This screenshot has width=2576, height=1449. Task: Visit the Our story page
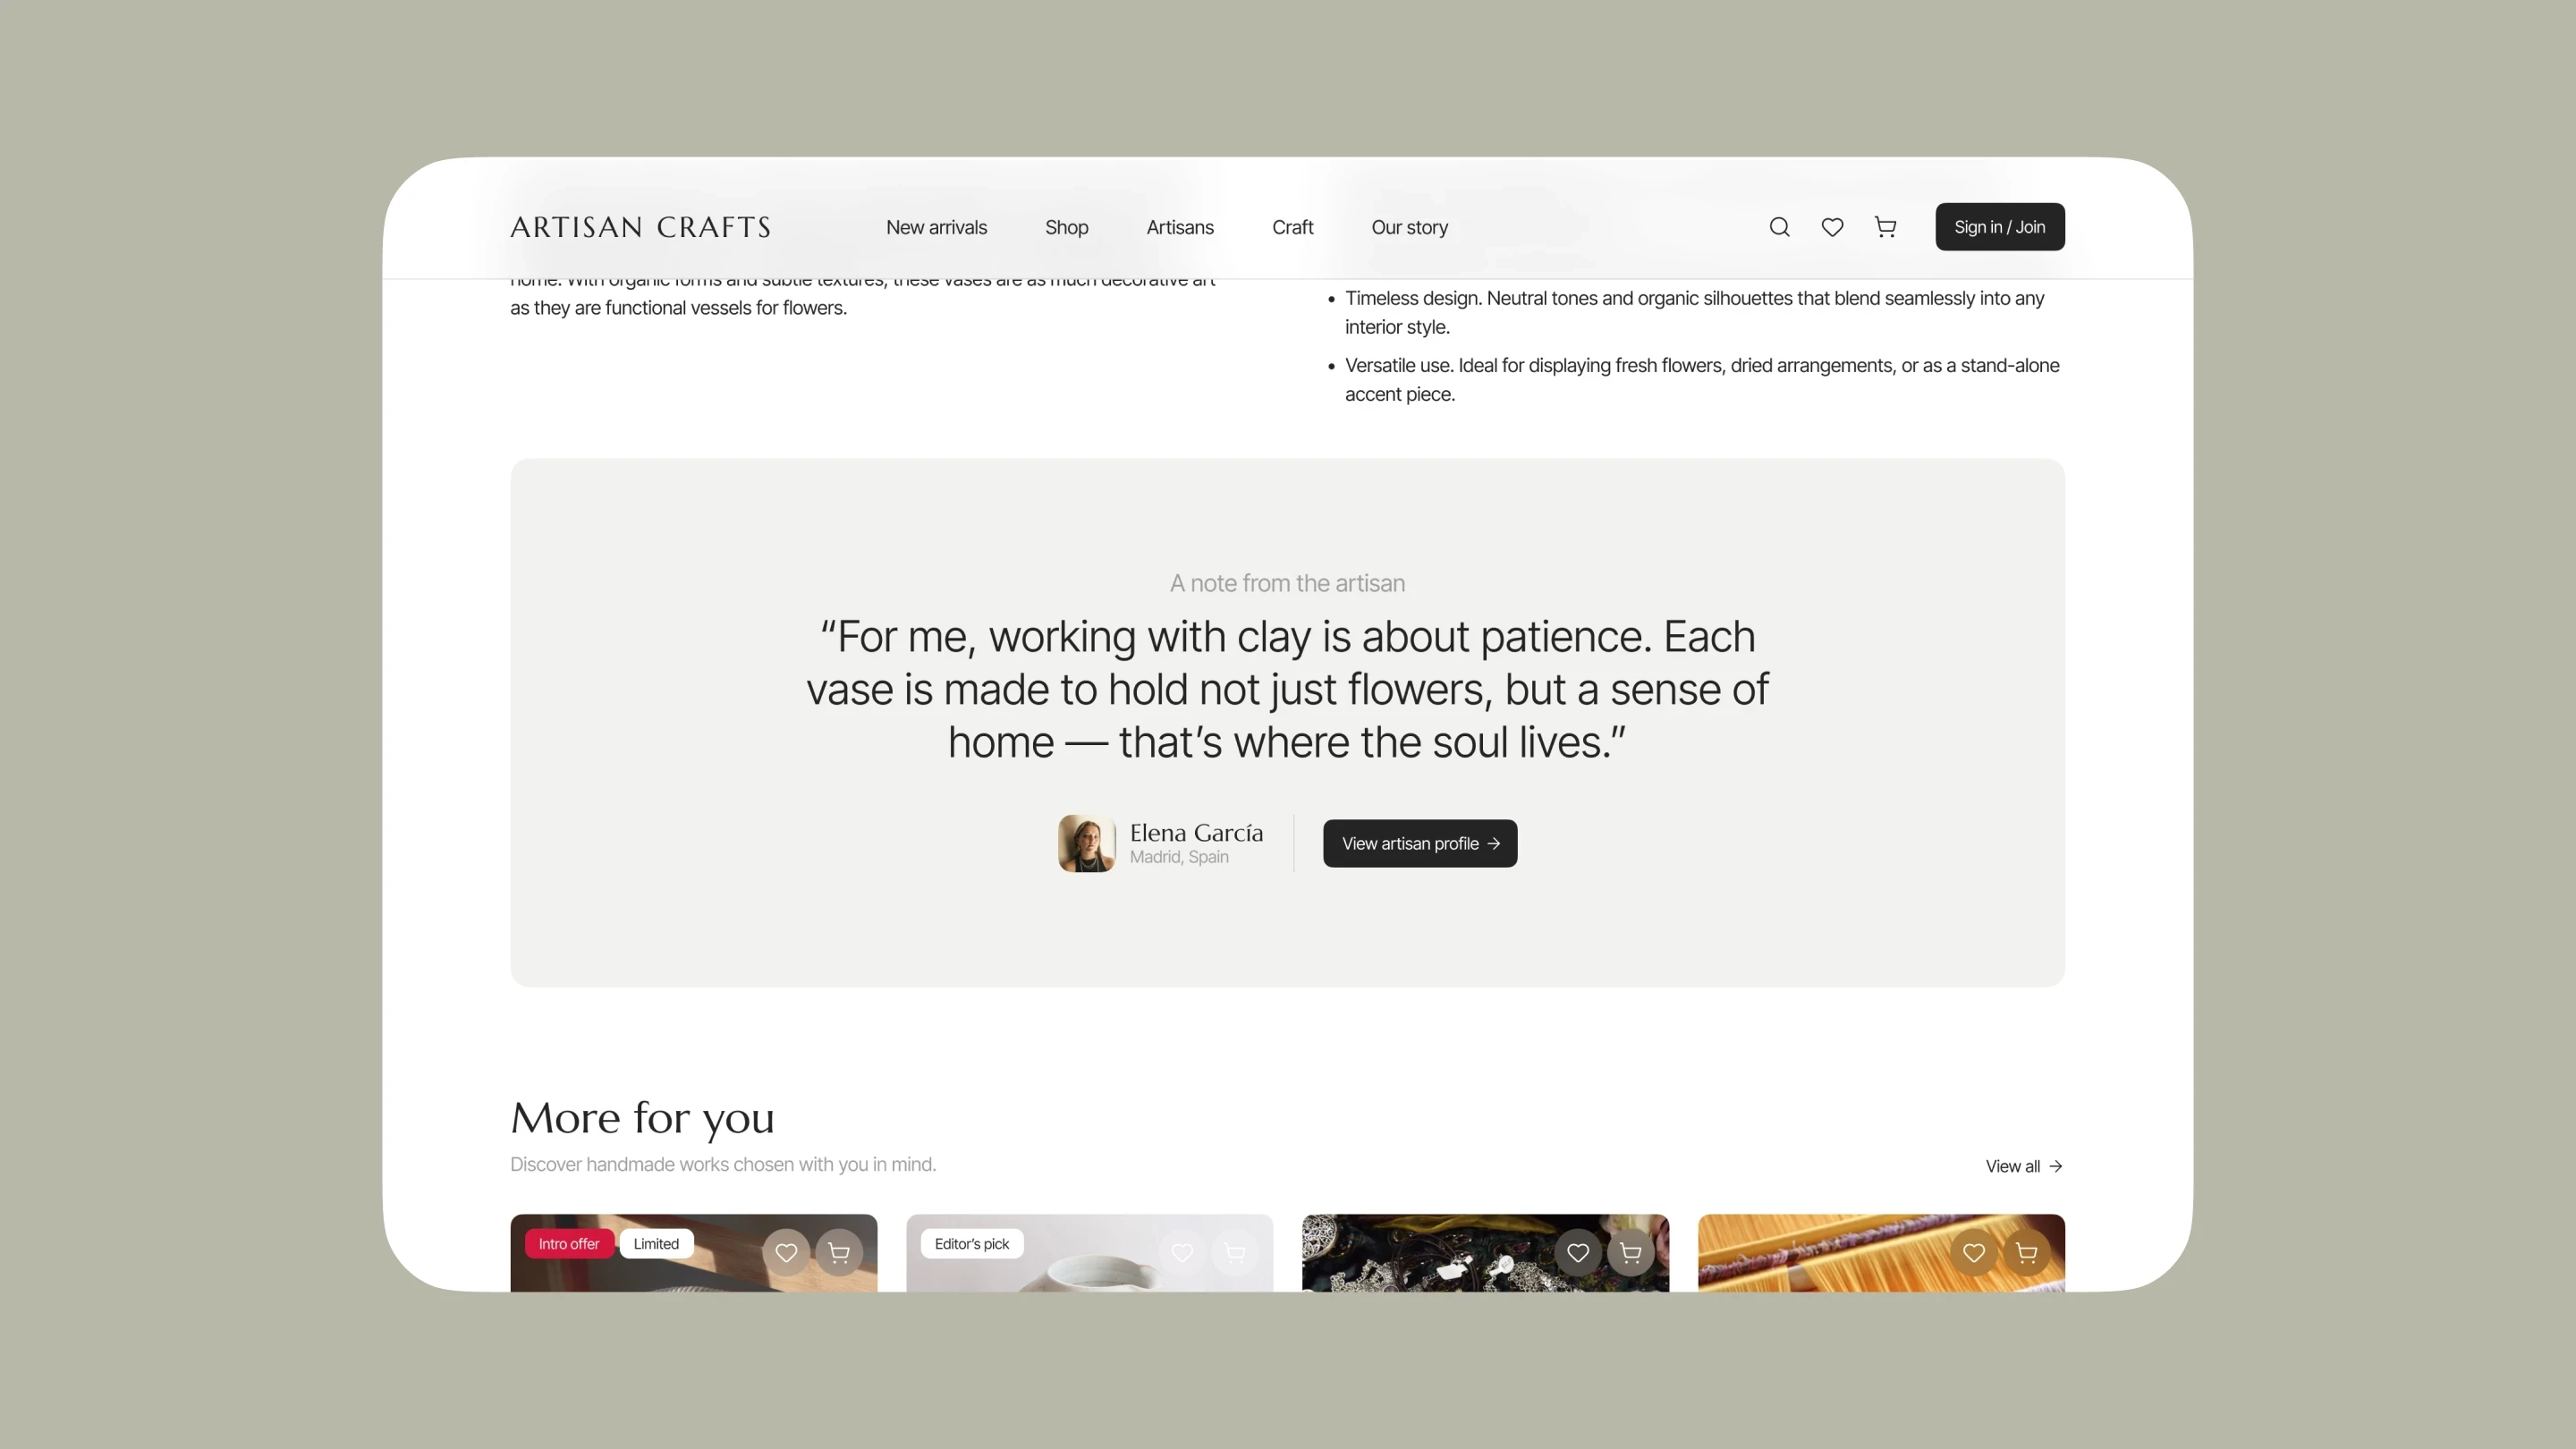pyautogui.click(x=1409, y=227)
